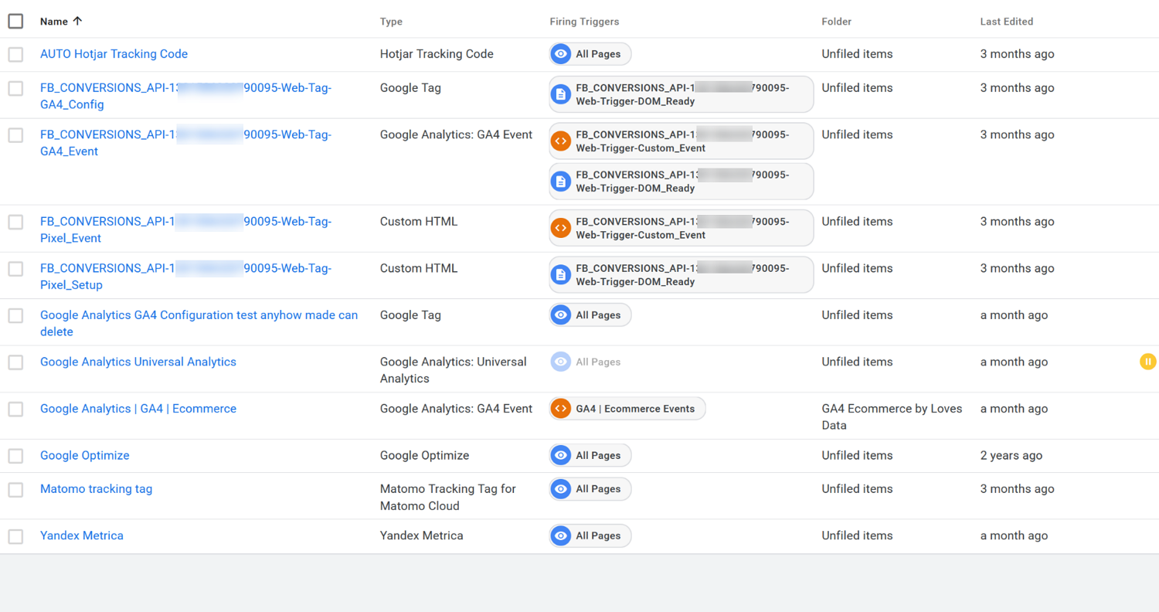This screenshot has width=1159, height=612.
Task: Click blue DOM Ready icon in GA4_Event row
Action: 561,181
